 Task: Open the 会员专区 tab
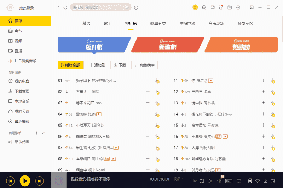point(245,23)
